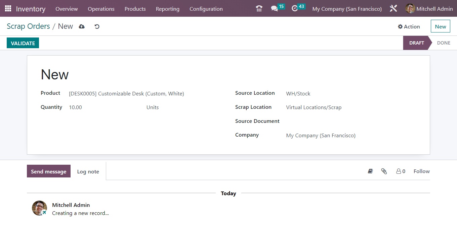The height and width of the screenshot is (229, 457).
Task: Open the softphone dialer icon
Action: tap(259, 8)
